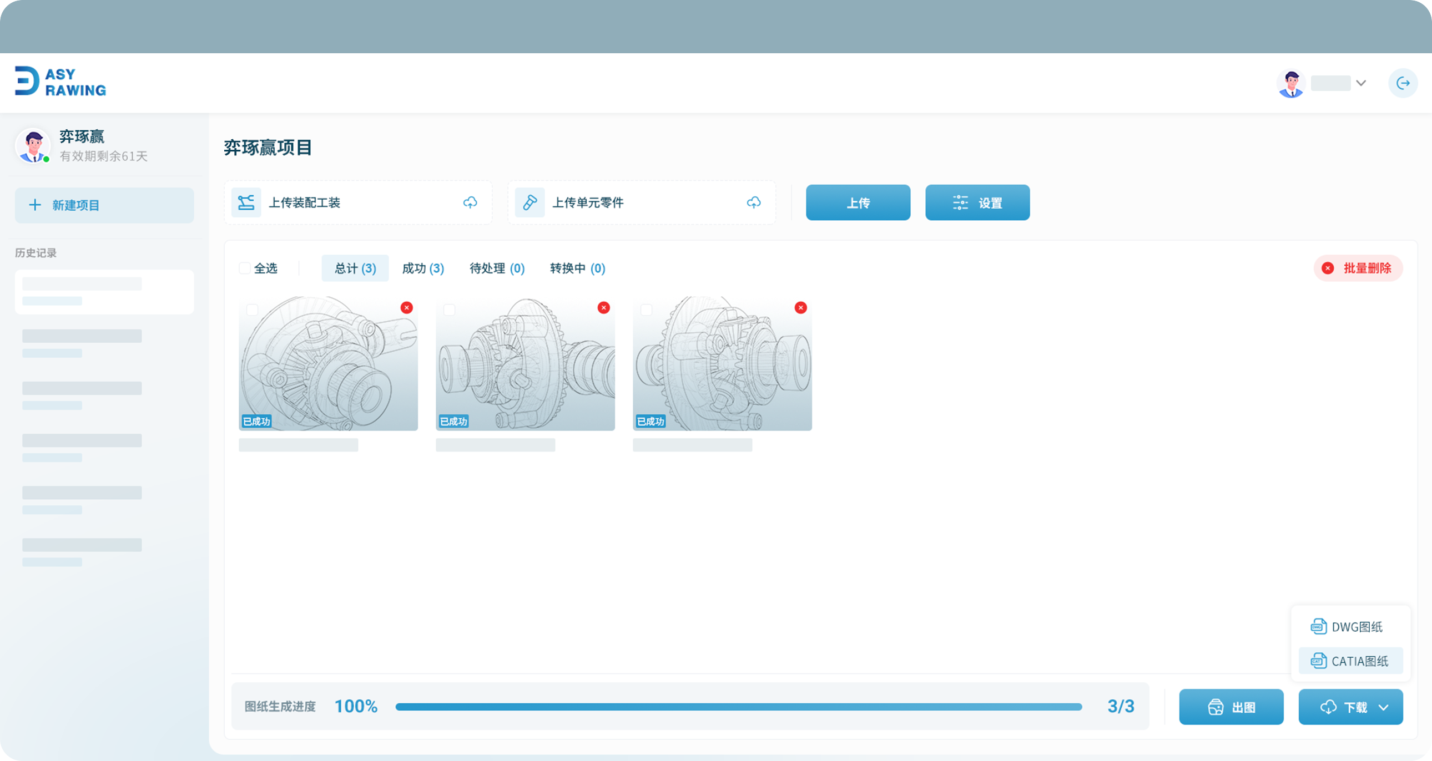The height and width of the screenshot is (761, 1432).
Task: Click the printer icon on 出图
Action: click(1215, 707)
